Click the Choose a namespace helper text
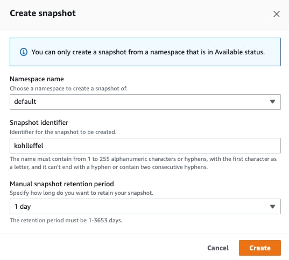The image size is (289, 260). coord(68,88)
